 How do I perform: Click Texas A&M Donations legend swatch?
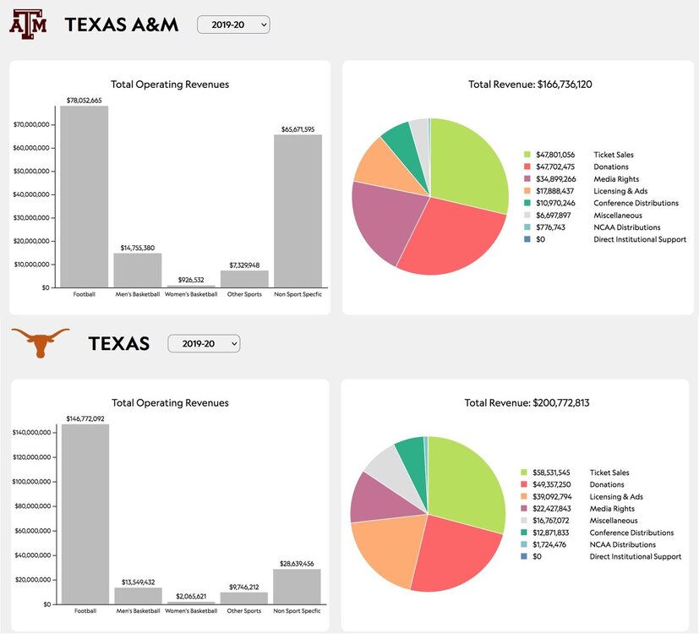[527, 167]
